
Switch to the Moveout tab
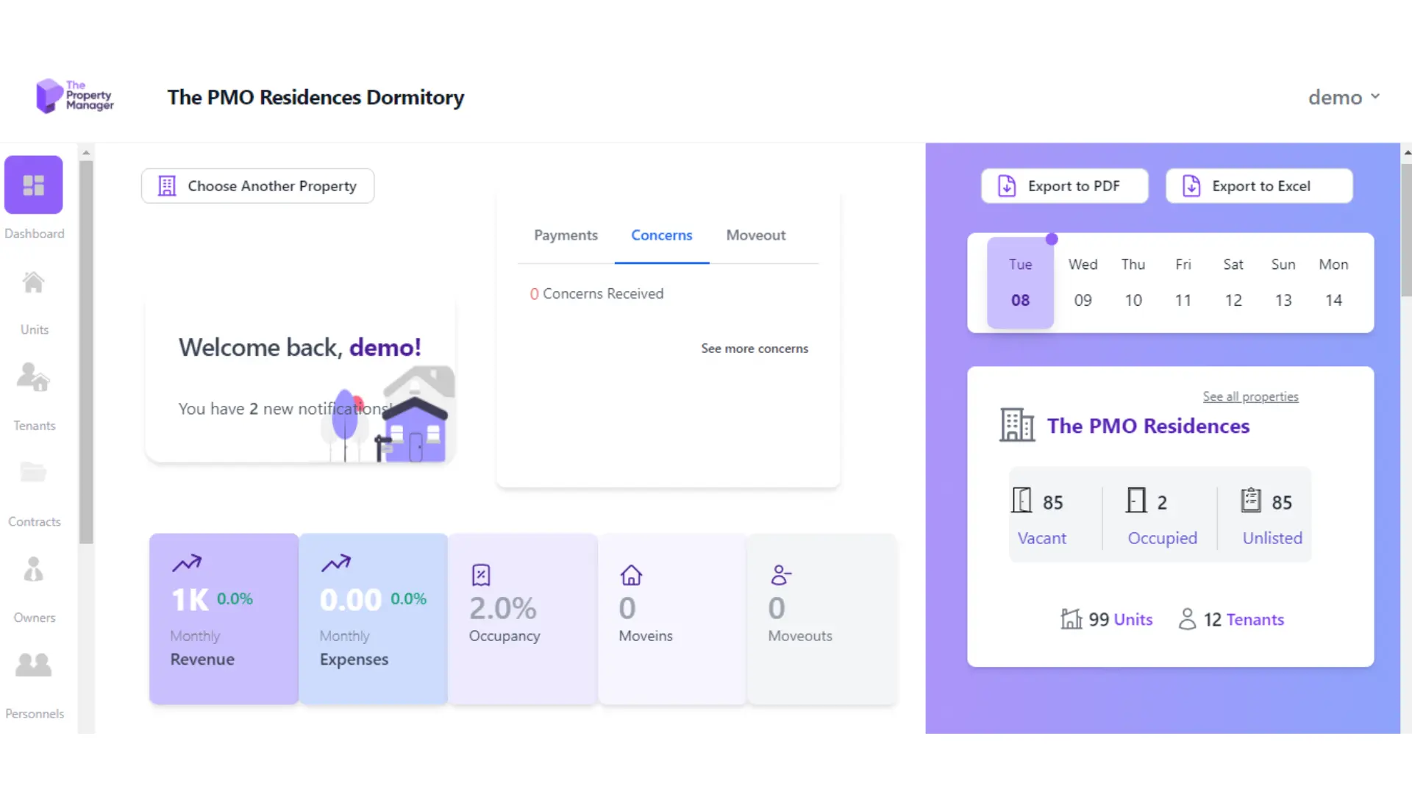[755, 235]
